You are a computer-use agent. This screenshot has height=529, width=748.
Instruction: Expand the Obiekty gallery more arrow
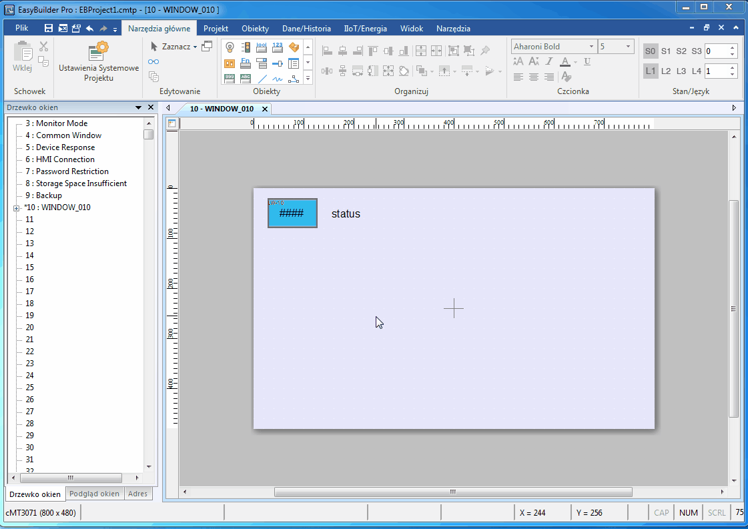pos(308,78)
